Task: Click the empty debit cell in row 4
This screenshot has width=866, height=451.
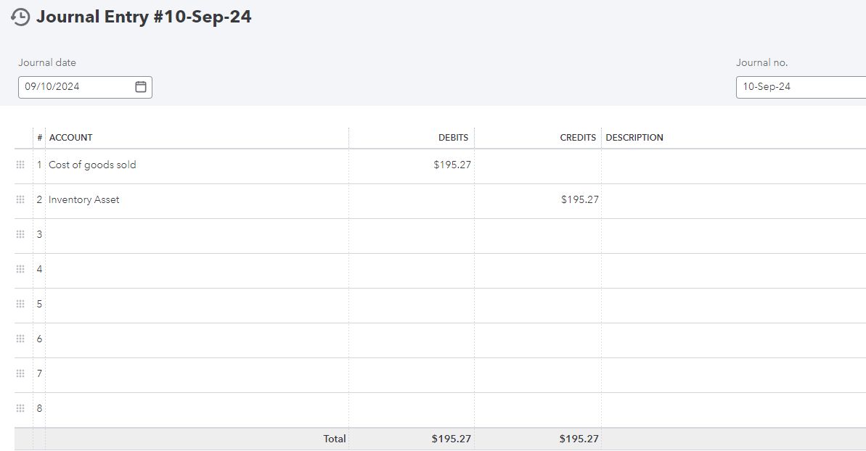Action: click(412, 270)
